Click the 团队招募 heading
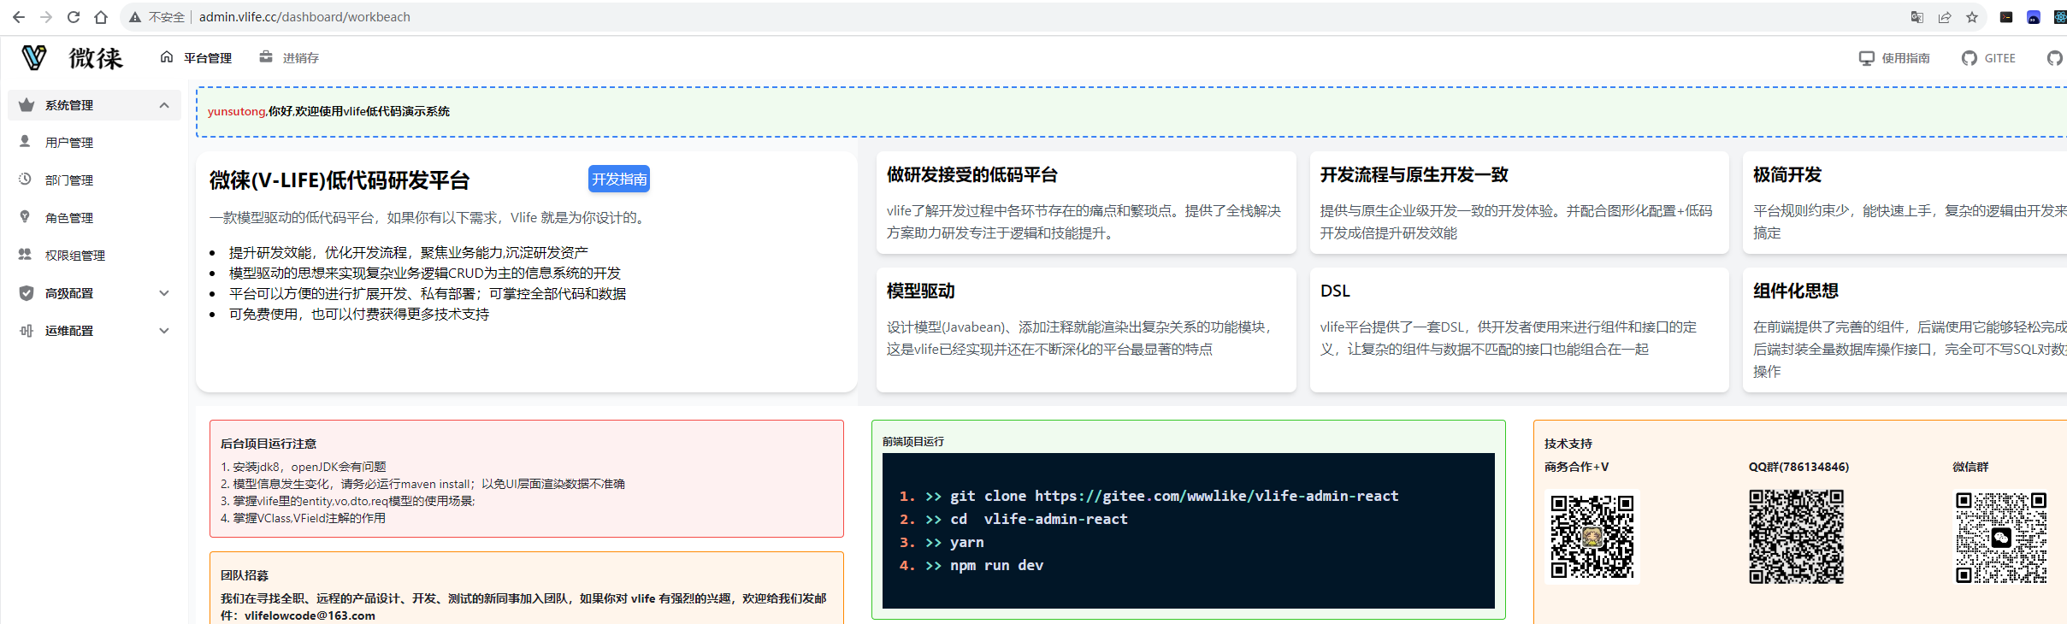 tap(245, 575)
